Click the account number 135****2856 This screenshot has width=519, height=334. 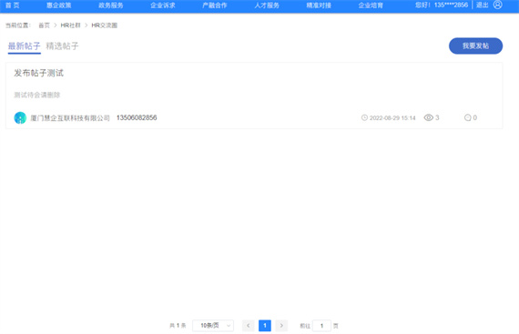tap(451, 5)
